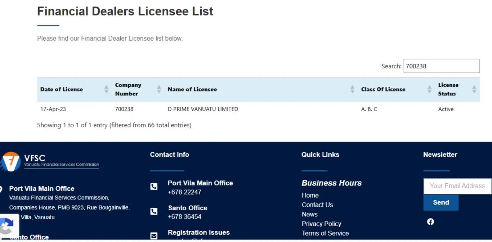Screen dimensions: 492x242
Task: Click the Your Email Address field
Action: pyautogui.click(x=457, y=186)
